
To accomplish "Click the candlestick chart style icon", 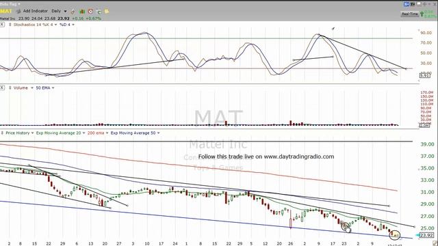I will 82,12.
